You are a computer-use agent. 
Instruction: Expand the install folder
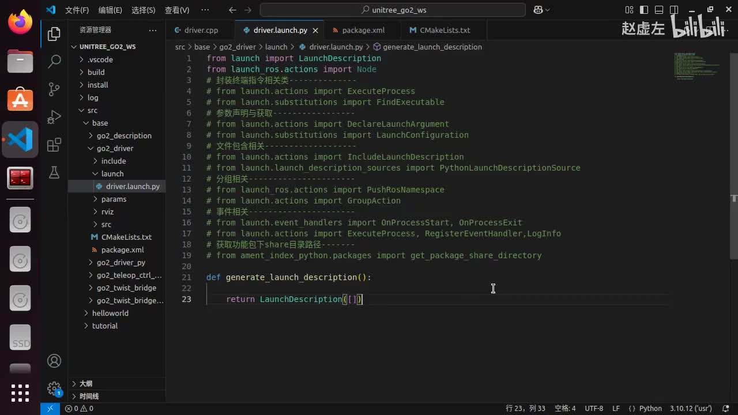[x=116, y=85]
